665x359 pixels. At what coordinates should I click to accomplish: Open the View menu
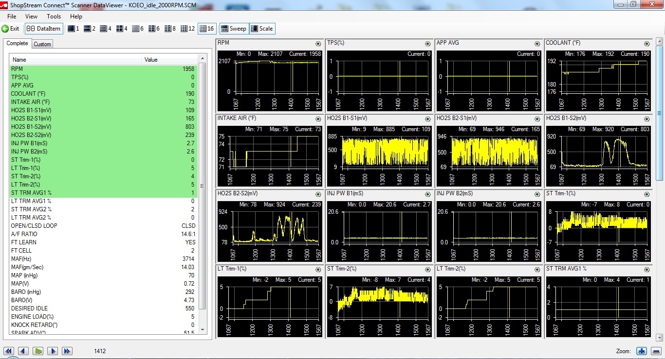(x=31, y=17)
